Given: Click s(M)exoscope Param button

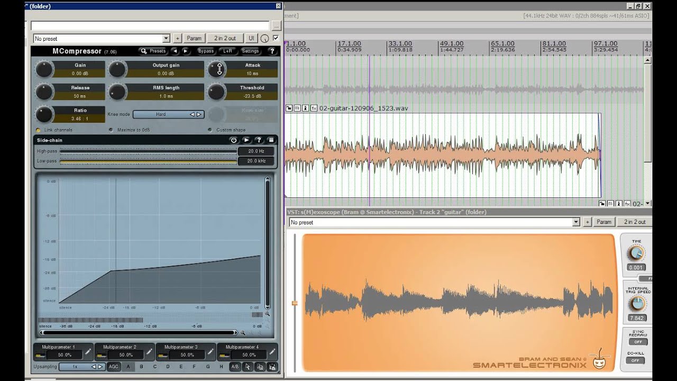Looking at the screenshot, I should 604,222.
